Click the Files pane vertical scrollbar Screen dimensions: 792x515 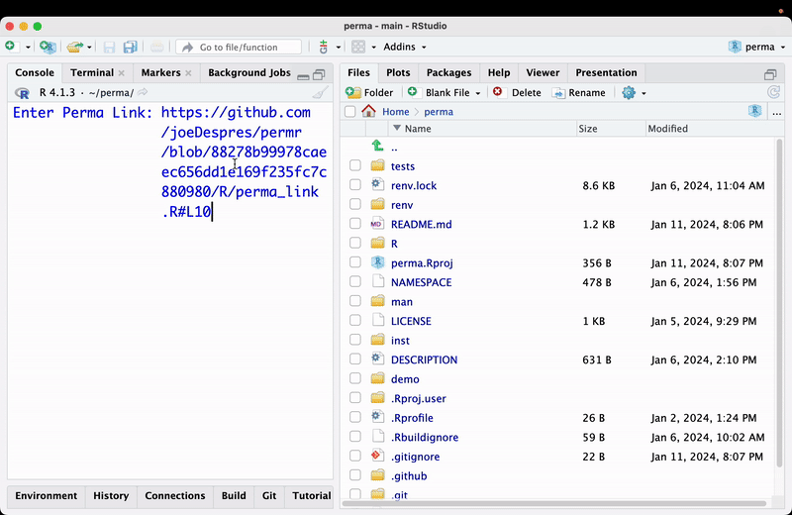(780, 303)
